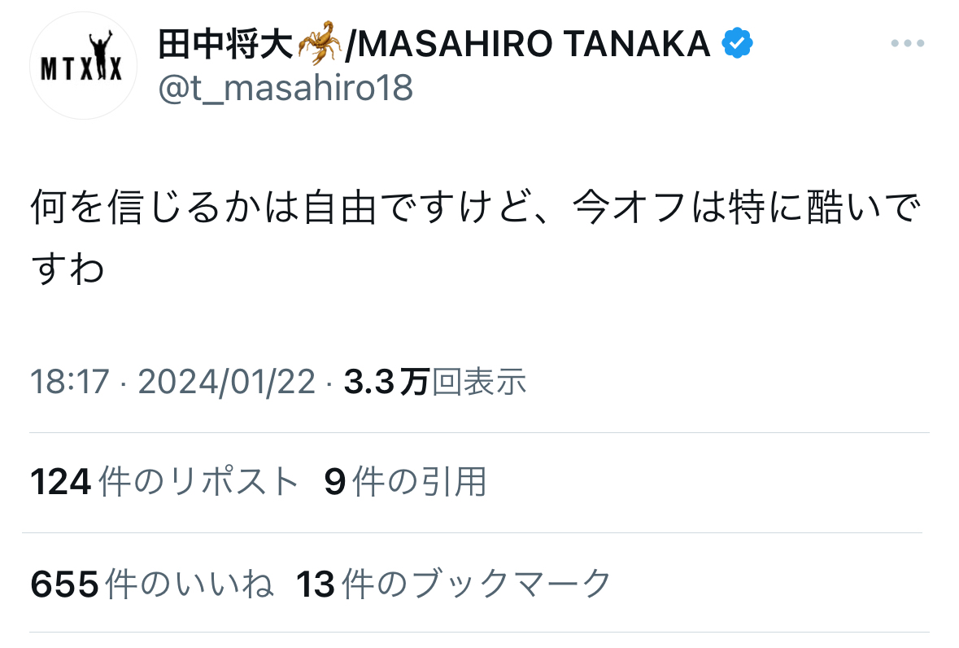Click the 2024/01/22 post date
Image resolution: width=959 pixels, height=648 pixels.
[226, 382]
